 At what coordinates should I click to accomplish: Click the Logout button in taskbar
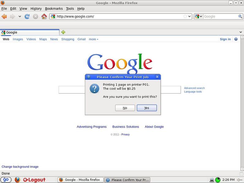(34, 180)
